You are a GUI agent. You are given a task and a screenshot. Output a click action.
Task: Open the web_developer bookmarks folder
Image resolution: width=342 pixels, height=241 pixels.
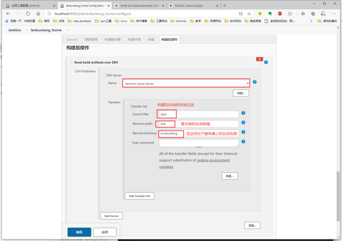click(x=80, y=21)
